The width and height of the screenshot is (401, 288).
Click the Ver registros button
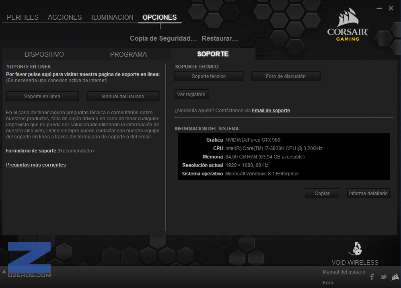coord(191,95)
